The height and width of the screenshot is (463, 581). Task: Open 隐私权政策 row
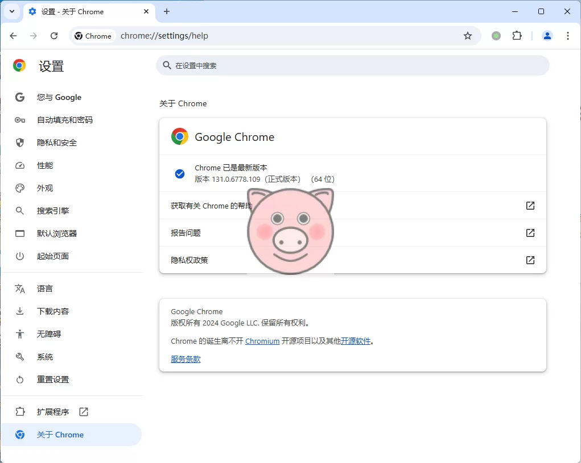352,260
